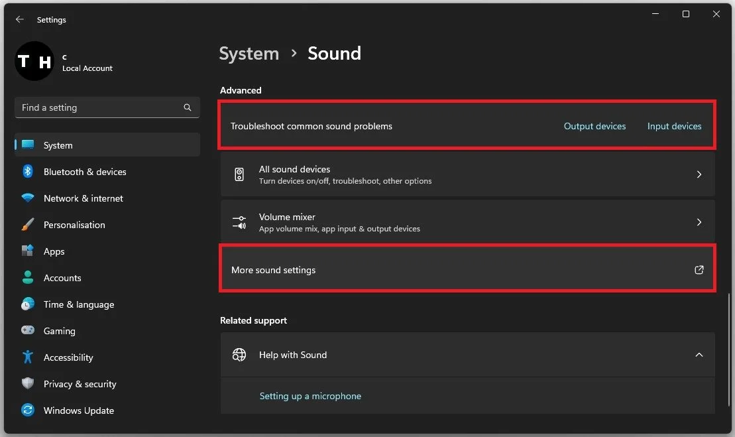
Task: Troubleshoot Output devices link
Action: coord(594,126)
